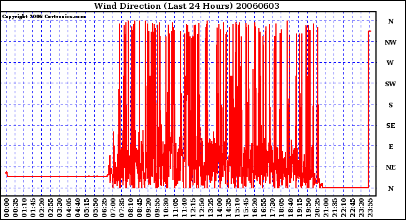Click the "11:05" time axis label
Screen dimensions: 406x220
pos(175,208)
